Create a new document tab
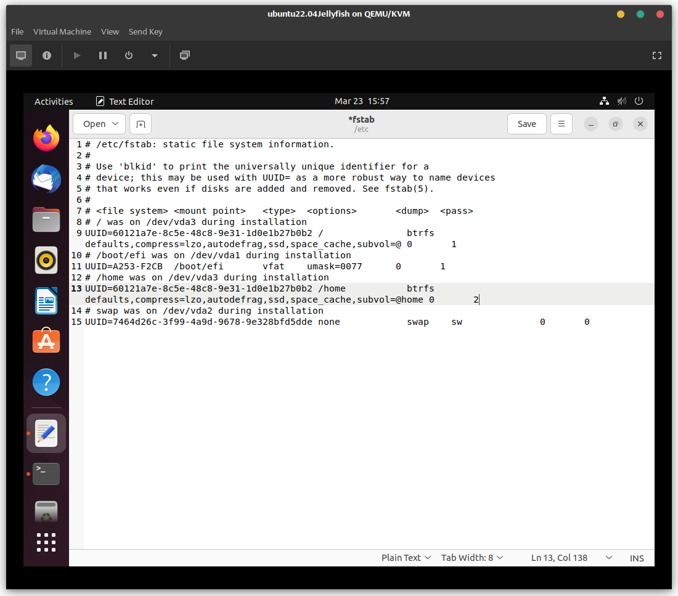The width and height of the screenshot is (678, 596). pyautogui.click(x=141, y=124)
